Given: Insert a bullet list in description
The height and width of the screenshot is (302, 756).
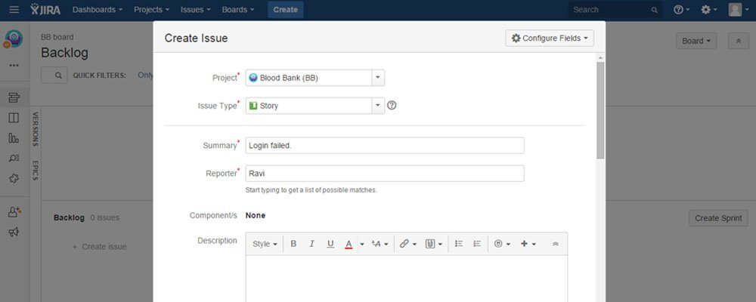Looking at the screenshot, I should 459,244.
